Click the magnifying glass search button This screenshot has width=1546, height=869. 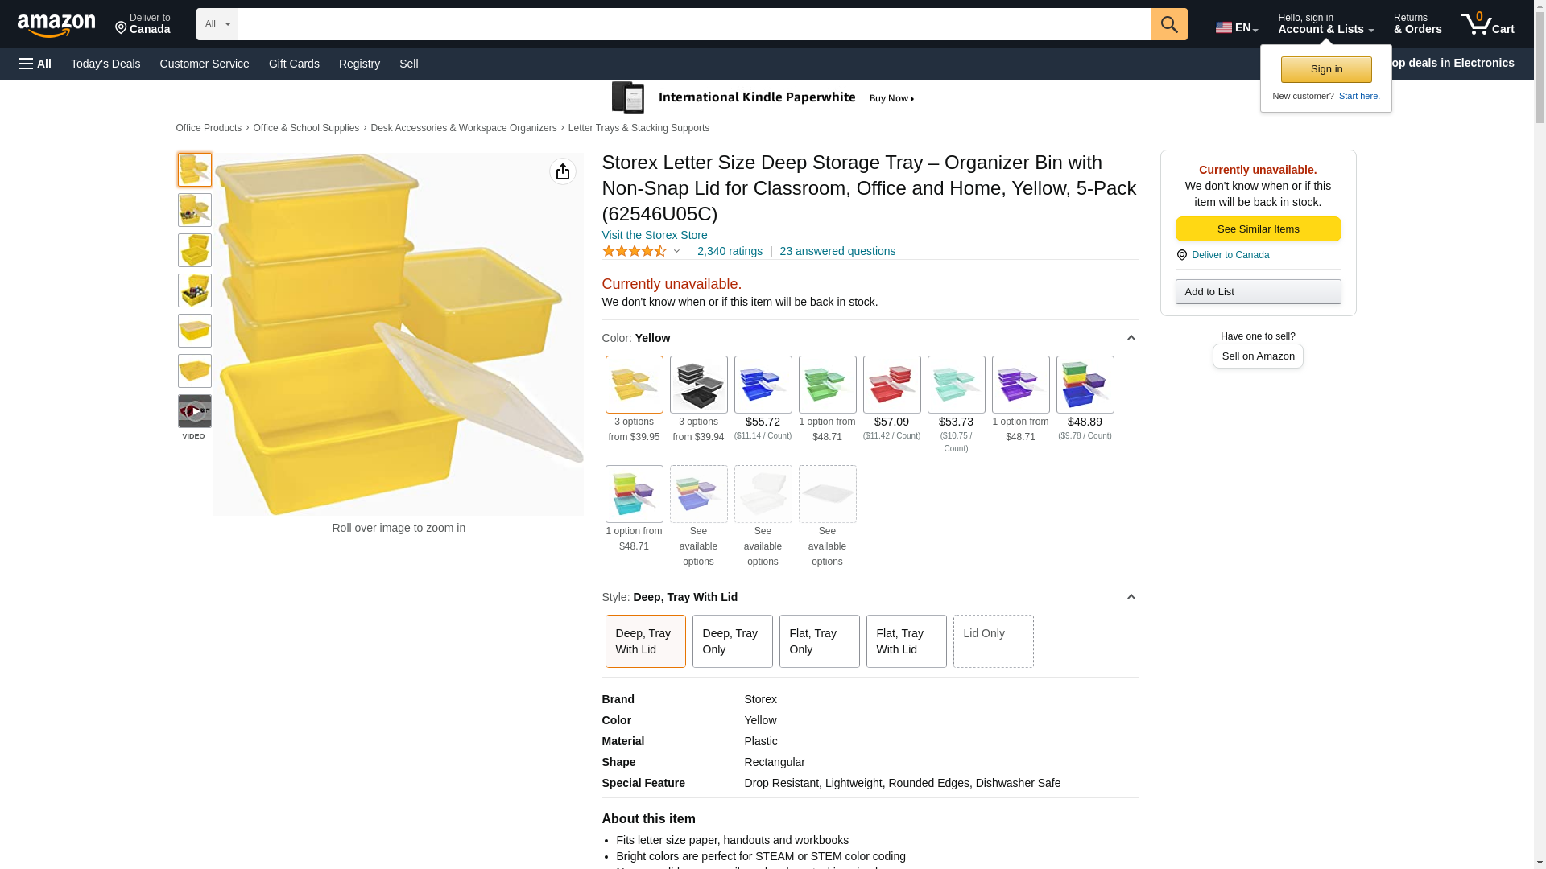tap(1168, 24)
